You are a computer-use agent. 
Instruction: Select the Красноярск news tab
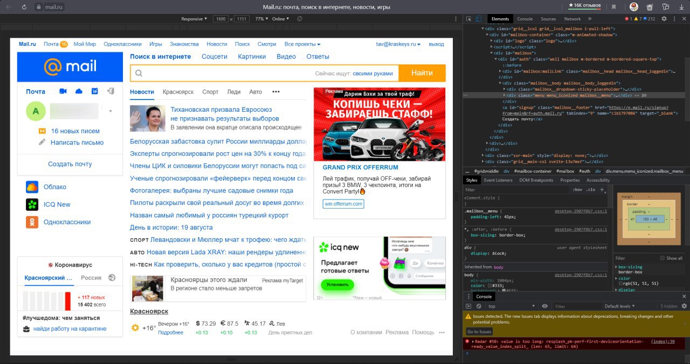point(178,92)
